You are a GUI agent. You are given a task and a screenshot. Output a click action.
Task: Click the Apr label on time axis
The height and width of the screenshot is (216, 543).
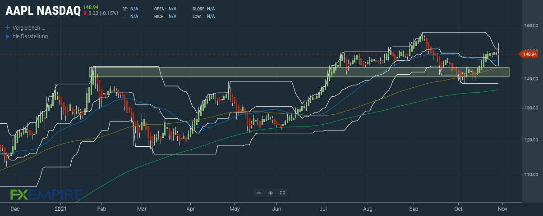(191, 209)
